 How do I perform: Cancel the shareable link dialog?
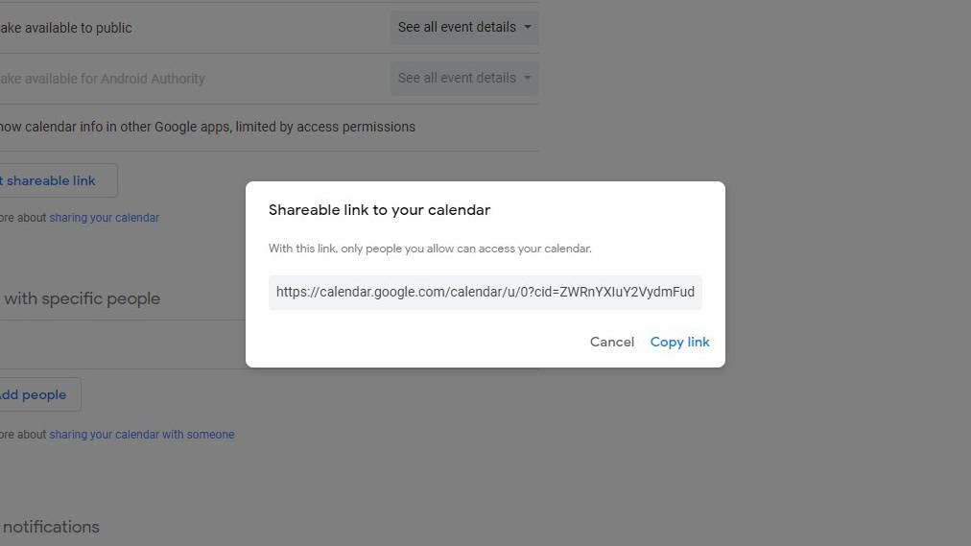(611, 342)
